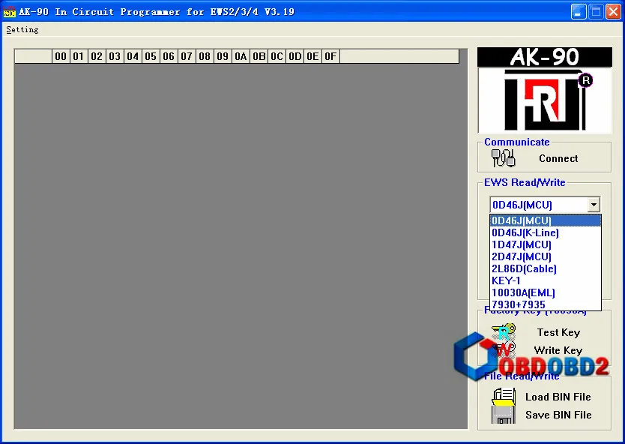Viewport: 625px width, 444px height.
Task: Click the Load BIN File folder icon
Action: click(504, 397)
